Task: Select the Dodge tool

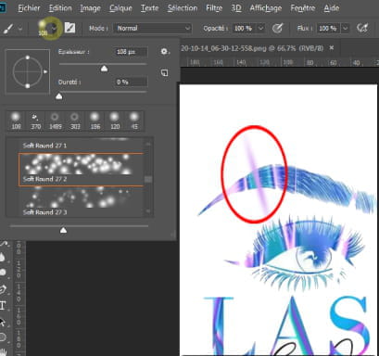Action: (x=3, y=273)
